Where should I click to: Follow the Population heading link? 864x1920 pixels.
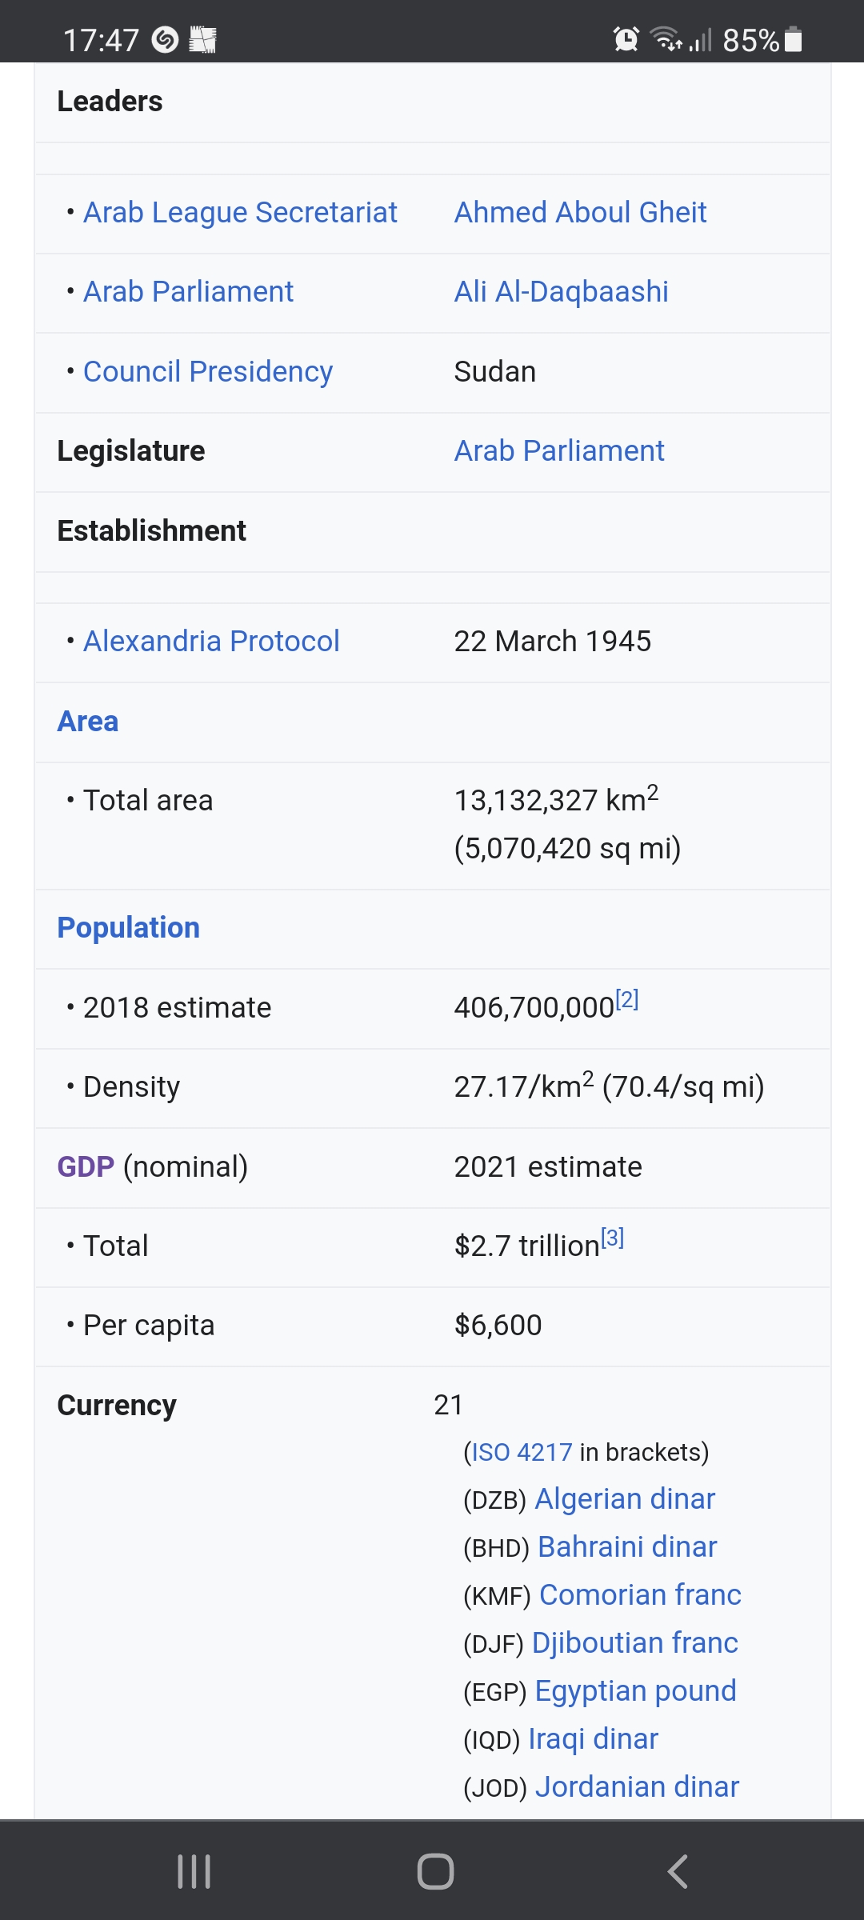click(129, 928)
